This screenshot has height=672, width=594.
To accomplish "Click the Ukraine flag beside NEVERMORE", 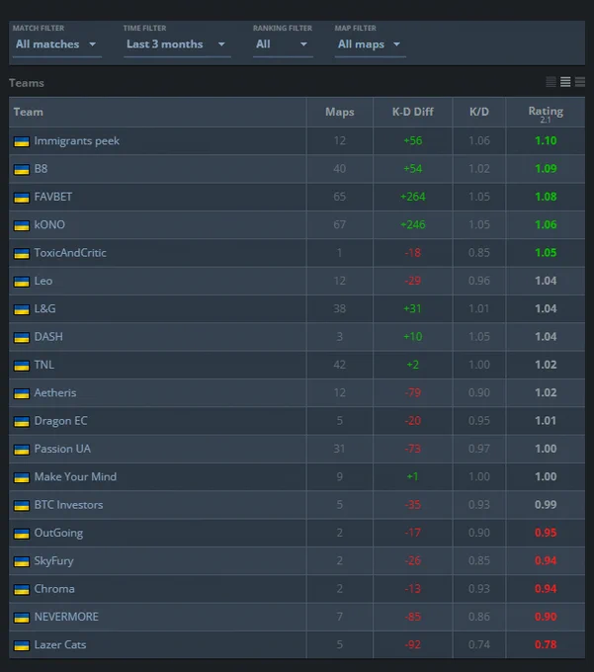I will click(22, 618).
